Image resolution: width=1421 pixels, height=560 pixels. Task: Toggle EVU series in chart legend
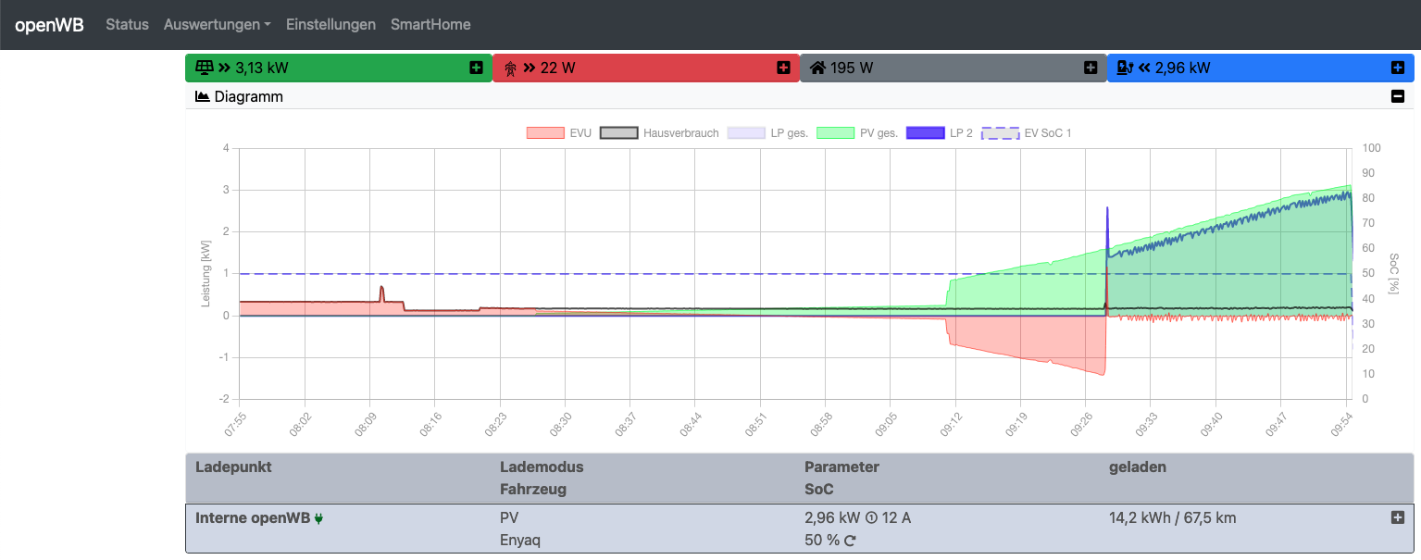click(558, 133)
